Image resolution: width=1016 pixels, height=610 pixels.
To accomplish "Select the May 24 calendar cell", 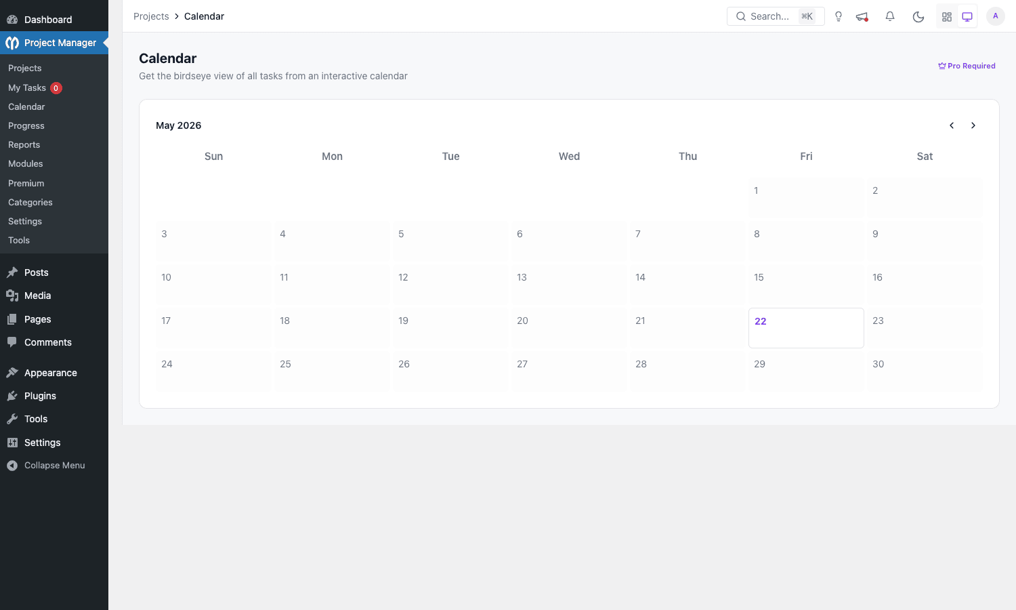I will (213, 371).
